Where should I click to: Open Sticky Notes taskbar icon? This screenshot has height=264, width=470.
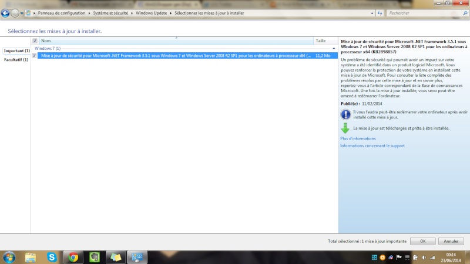(116, 258)
